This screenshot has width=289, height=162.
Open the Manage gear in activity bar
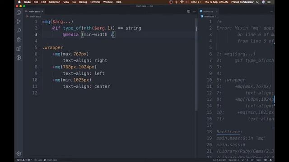coord(19,153)
